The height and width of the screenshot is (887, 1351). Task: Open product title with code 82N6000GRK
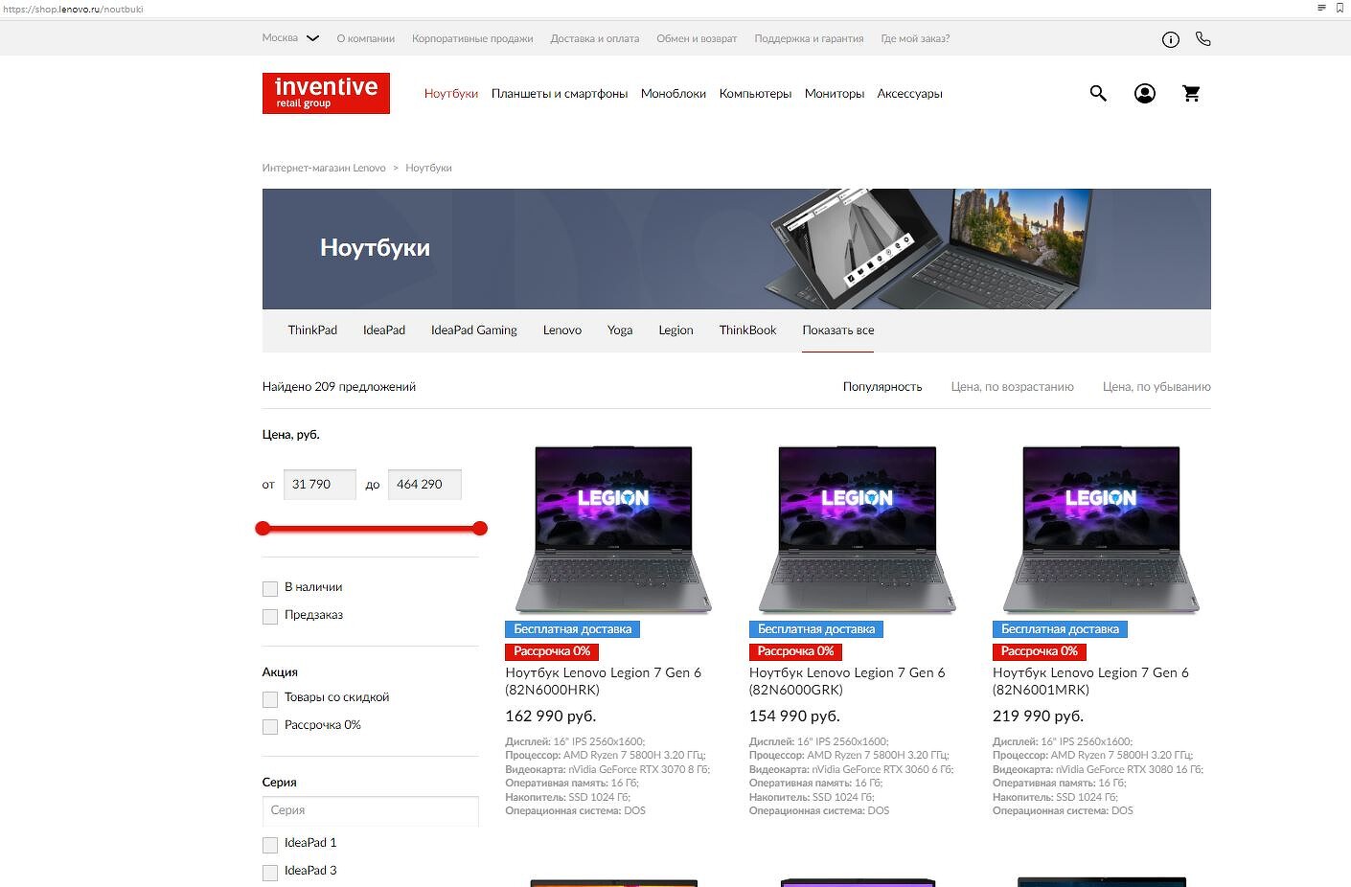847,681
